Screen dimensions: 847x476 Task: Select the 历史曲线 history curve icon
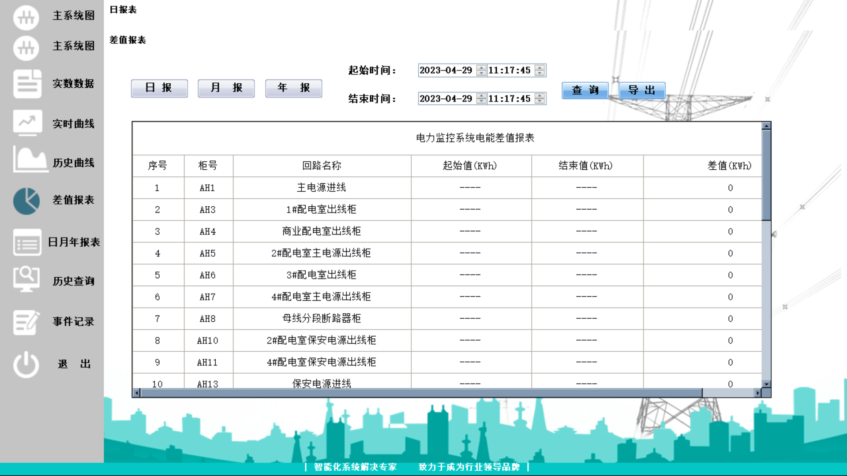pos(26,160)
